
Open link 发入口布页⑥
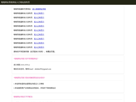(39, 35)
